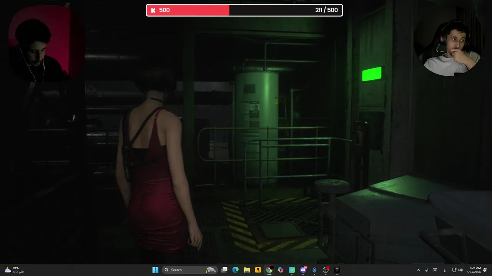This screenshot has height=276, width=492.
Task: Open the purple diamond app icon in taskbar
Action: 314,270
